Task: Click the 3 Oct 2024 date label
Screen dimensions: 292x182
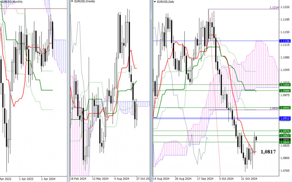Action: click(226, 179)
